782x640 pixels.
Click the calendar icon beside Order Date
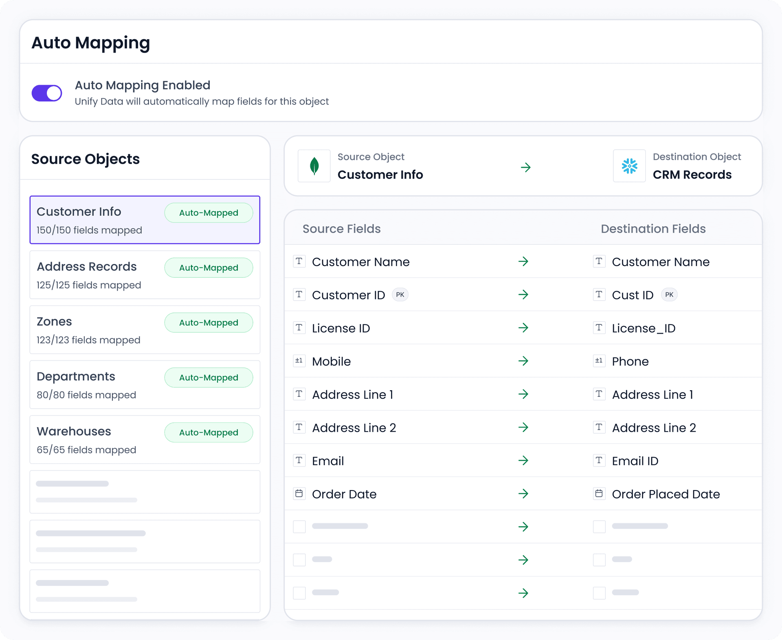point(299,493)
